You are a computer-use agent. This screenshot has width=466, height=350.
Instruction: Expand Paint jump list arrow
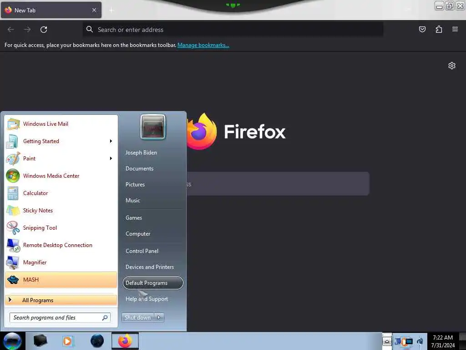[111, 158]
